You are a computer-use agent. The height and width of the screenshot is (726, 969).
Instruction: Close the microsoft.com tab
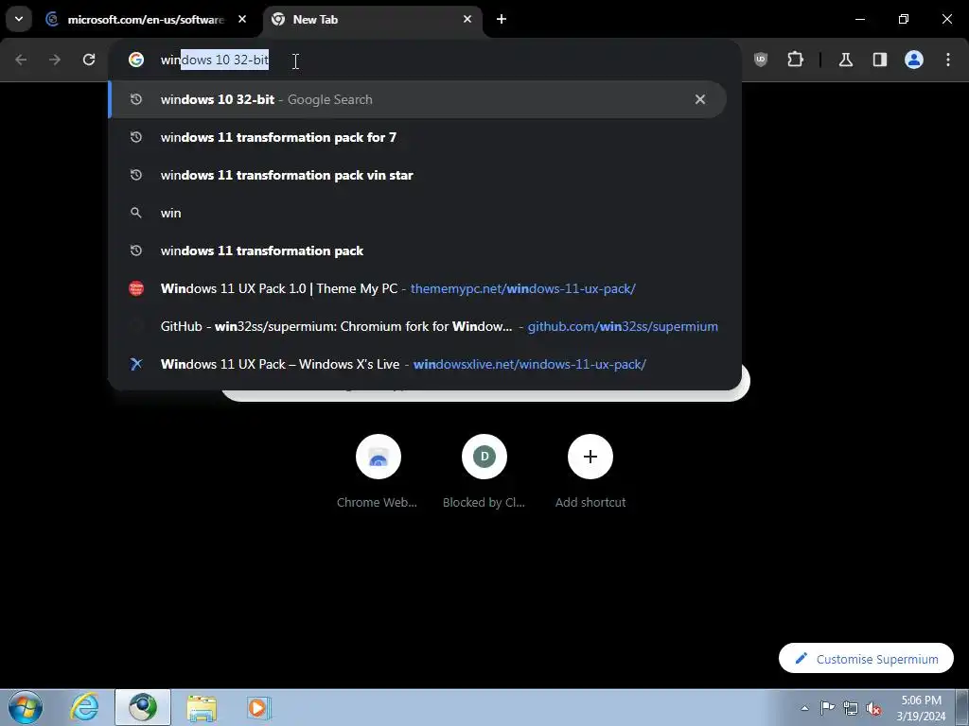click(x=242, y=19)
